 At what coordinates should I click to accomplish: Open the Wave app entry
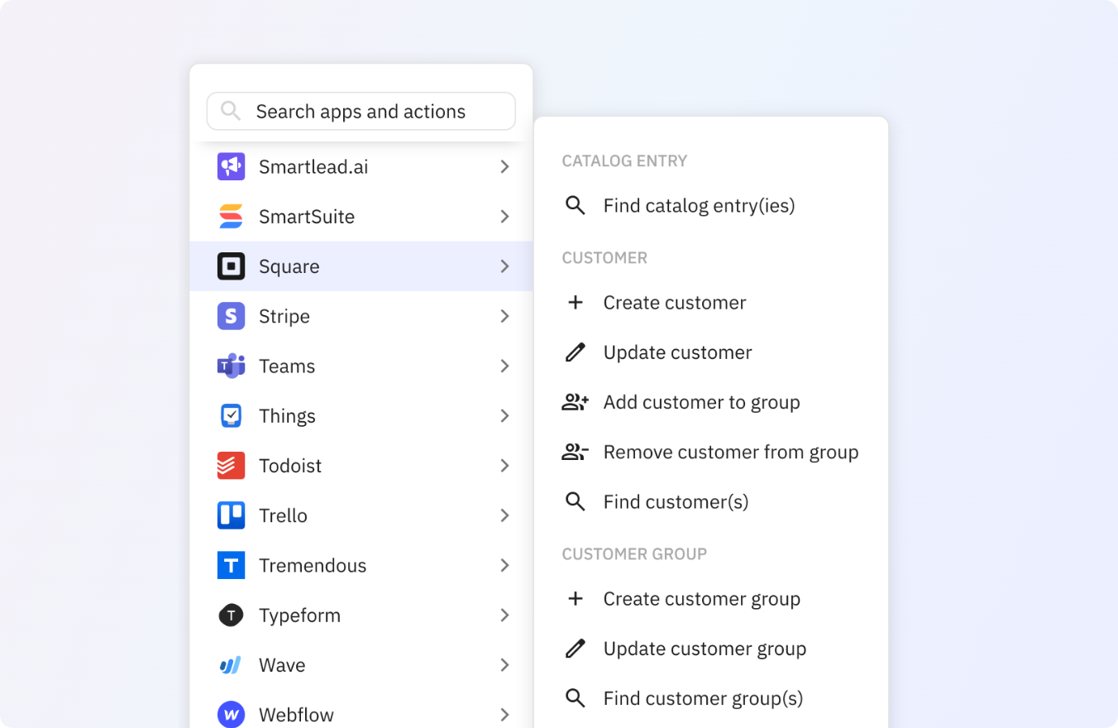tap(361, 665)
